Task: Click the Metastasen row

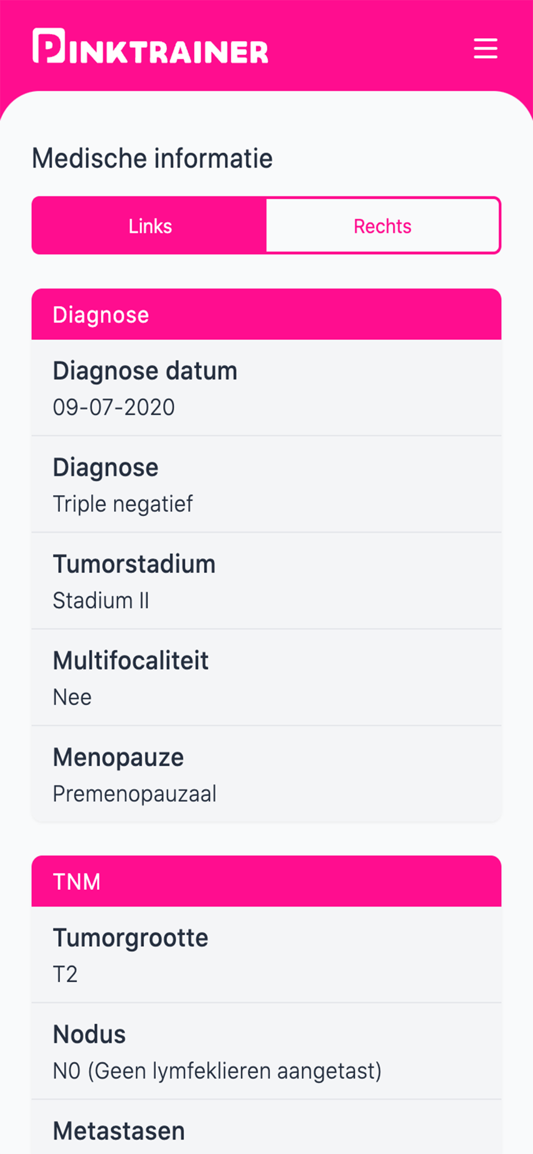Action: tap(266, 1127)
